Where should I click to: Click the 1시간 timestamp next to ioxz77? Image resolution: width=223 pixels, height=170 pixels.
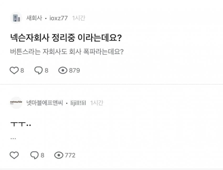click(78, 18)
